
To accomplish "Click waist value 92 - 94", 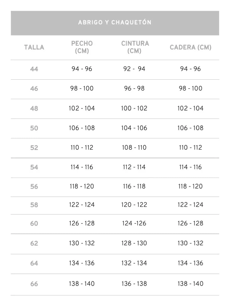I will coord(134,69).
